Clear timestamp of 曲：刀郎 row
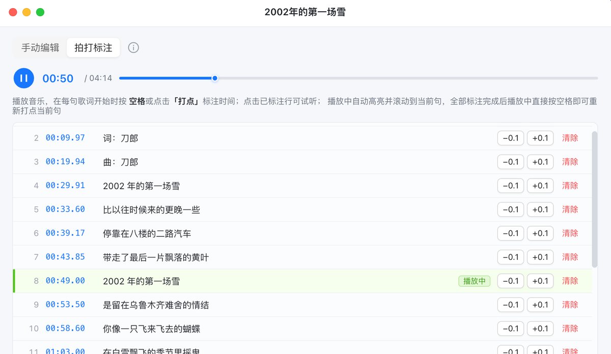The image size is (611, 354). [570, 162]
